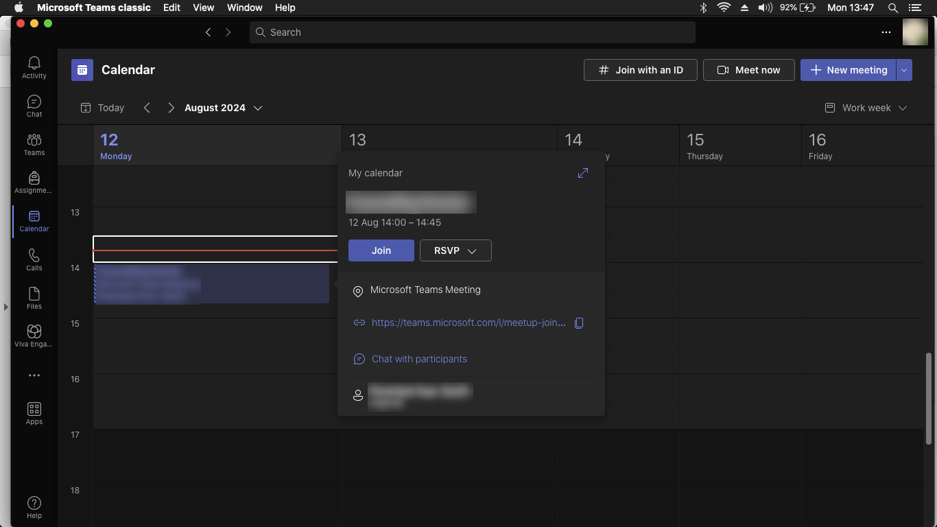This screenshot has width=937, height=527.
Task: Open the Window menu in menu bar
Action: pyautogui.click(x=244, y=8)
